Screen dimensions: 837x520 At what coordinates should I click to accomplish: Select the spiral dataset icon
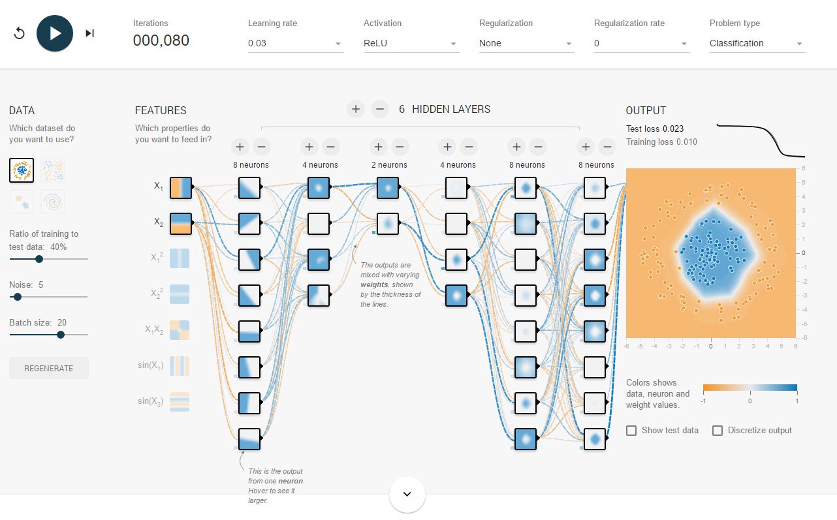click(54, 202)
